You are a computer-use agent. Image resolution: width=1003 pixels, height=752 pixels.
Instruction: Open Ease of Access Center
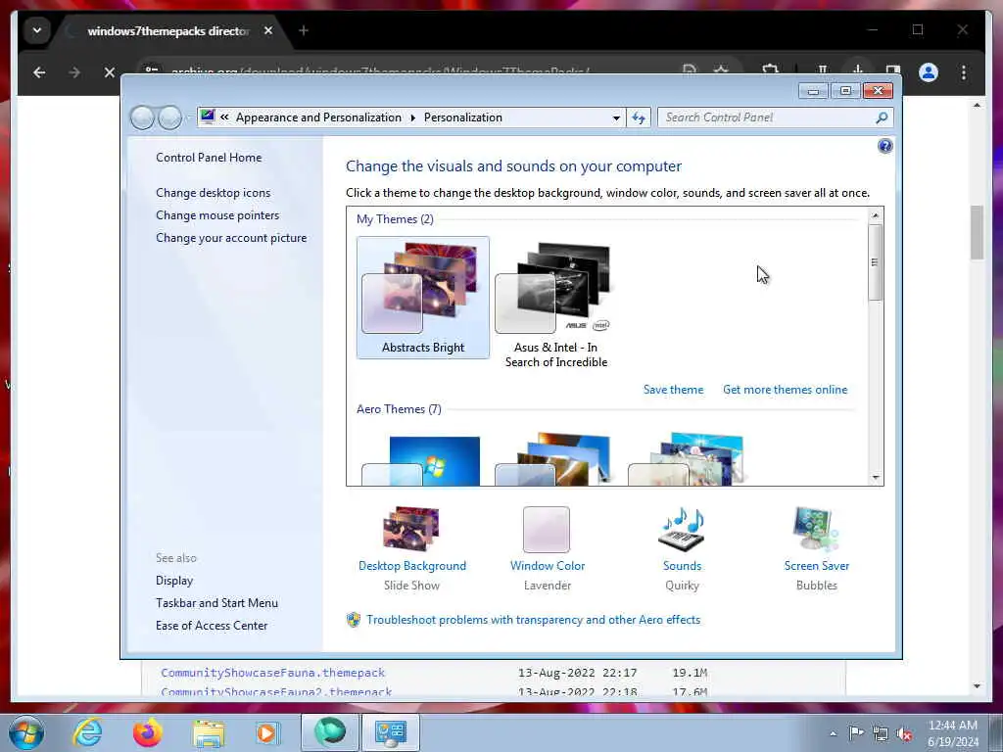(x=212, y=626)
